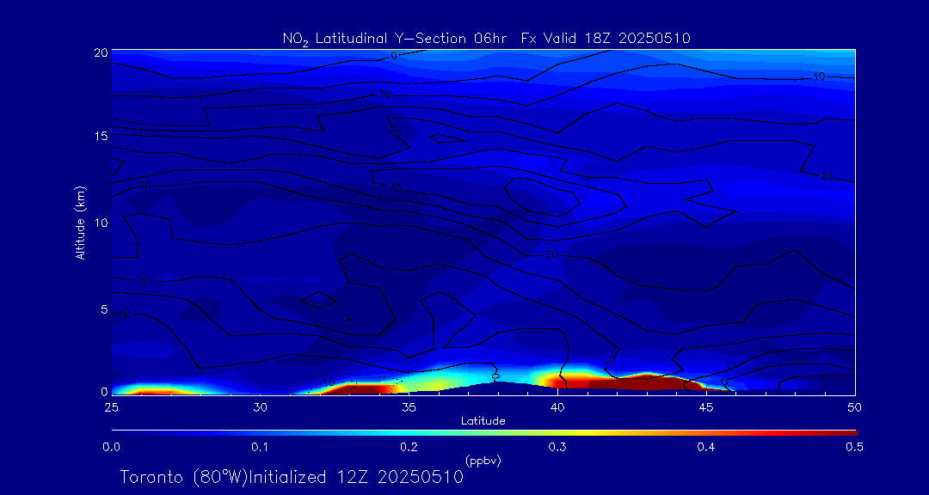Select latitude tick label 50
929x495 pixels.
pyautogui.click(x=855, y=406)
